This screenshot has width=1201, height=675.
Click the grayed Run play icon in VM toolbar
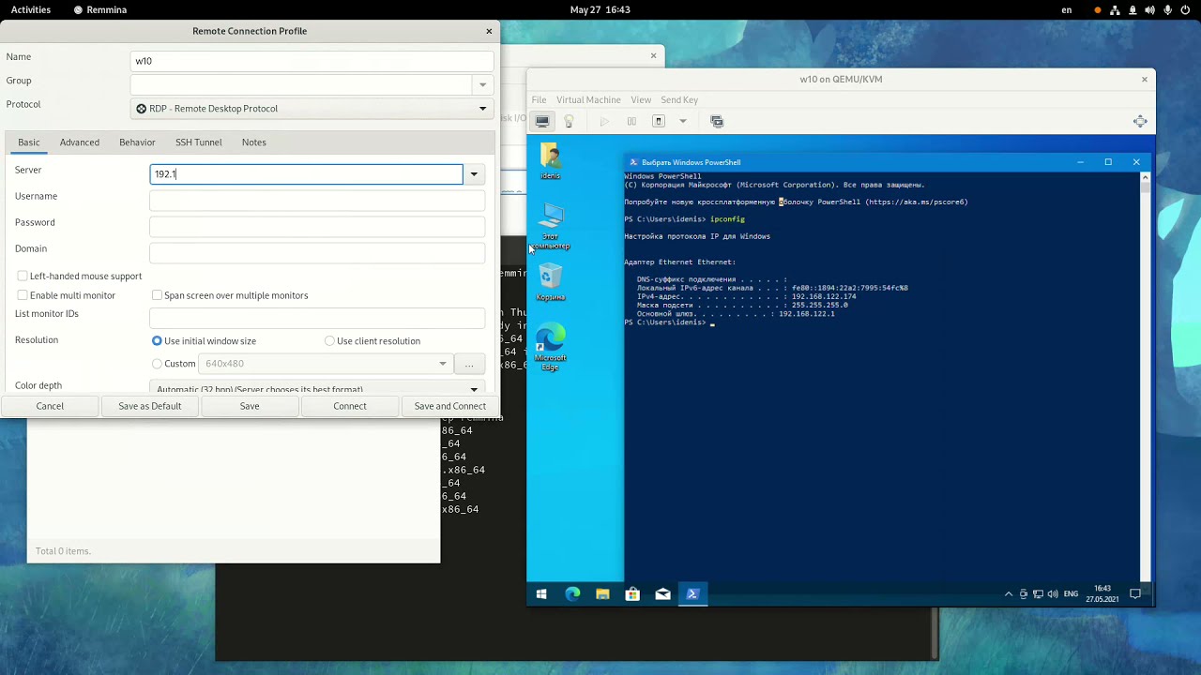tap(604, 121)
